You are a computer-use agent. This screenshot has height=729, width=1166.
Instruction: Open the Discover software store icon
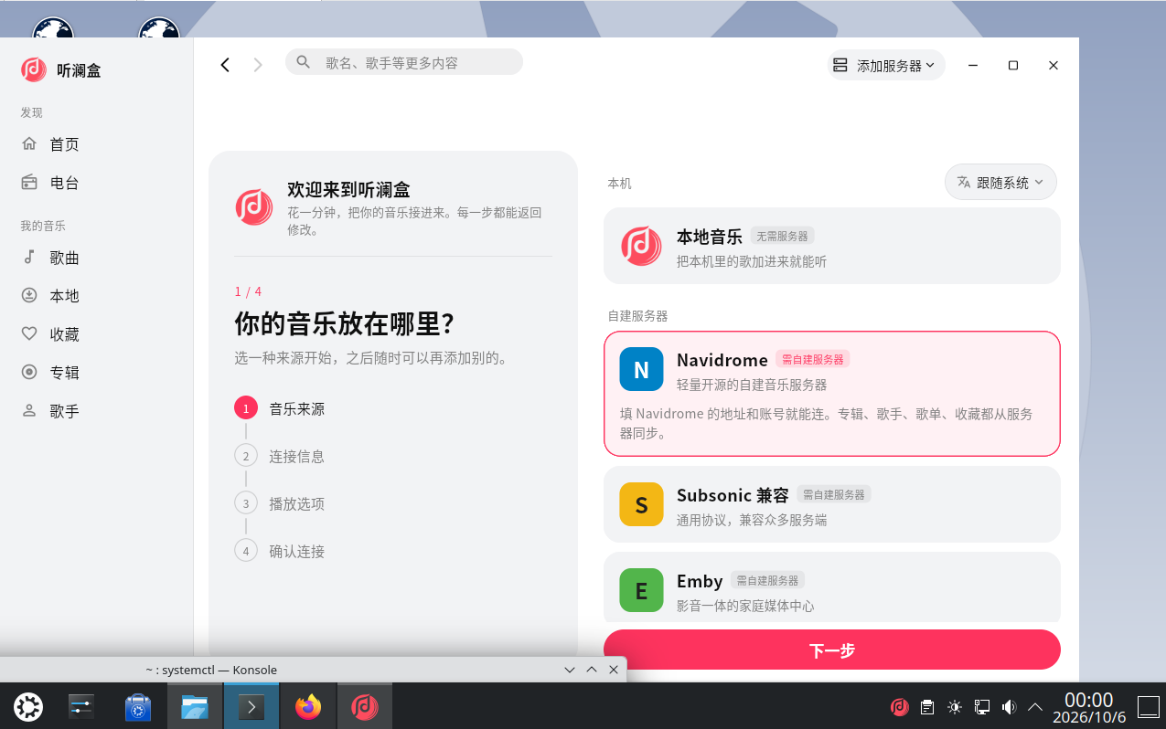point(138,706)
